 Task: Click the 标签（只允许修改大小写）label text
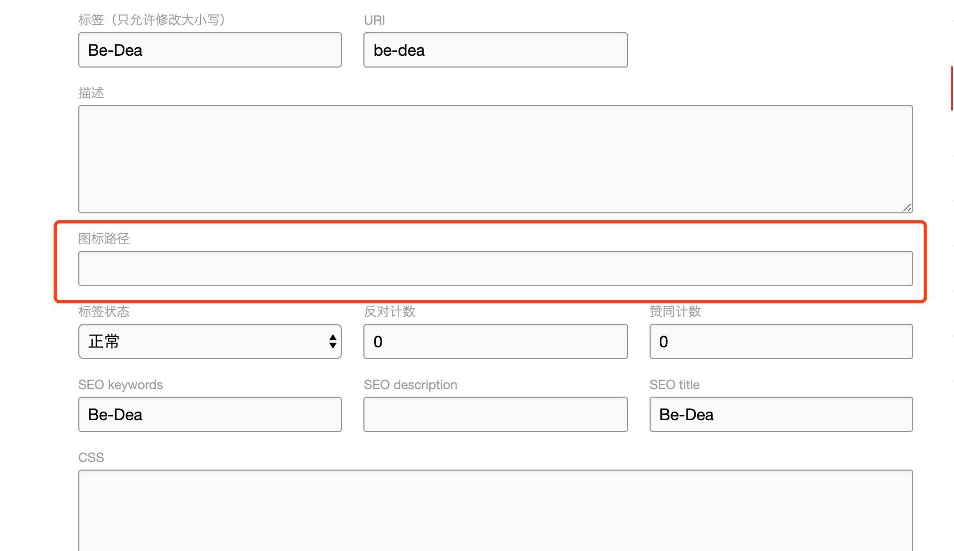click(152, 20)
